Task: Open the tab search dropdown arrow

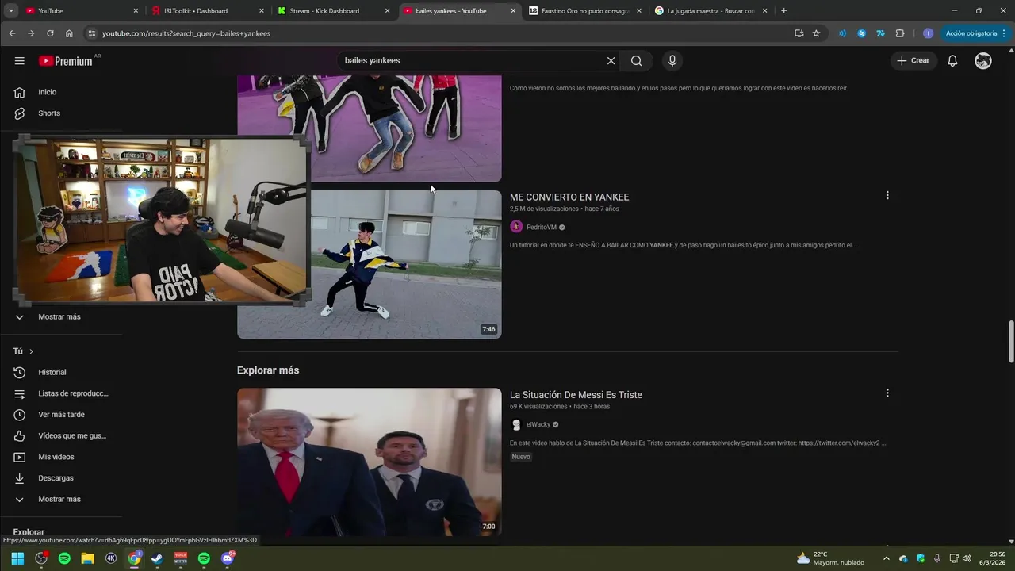Action: [x=11, y=11]
